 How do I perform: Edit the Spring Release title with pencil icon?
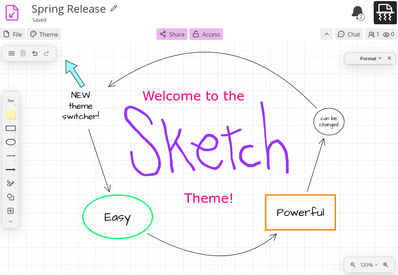click(x=114, y=8)
